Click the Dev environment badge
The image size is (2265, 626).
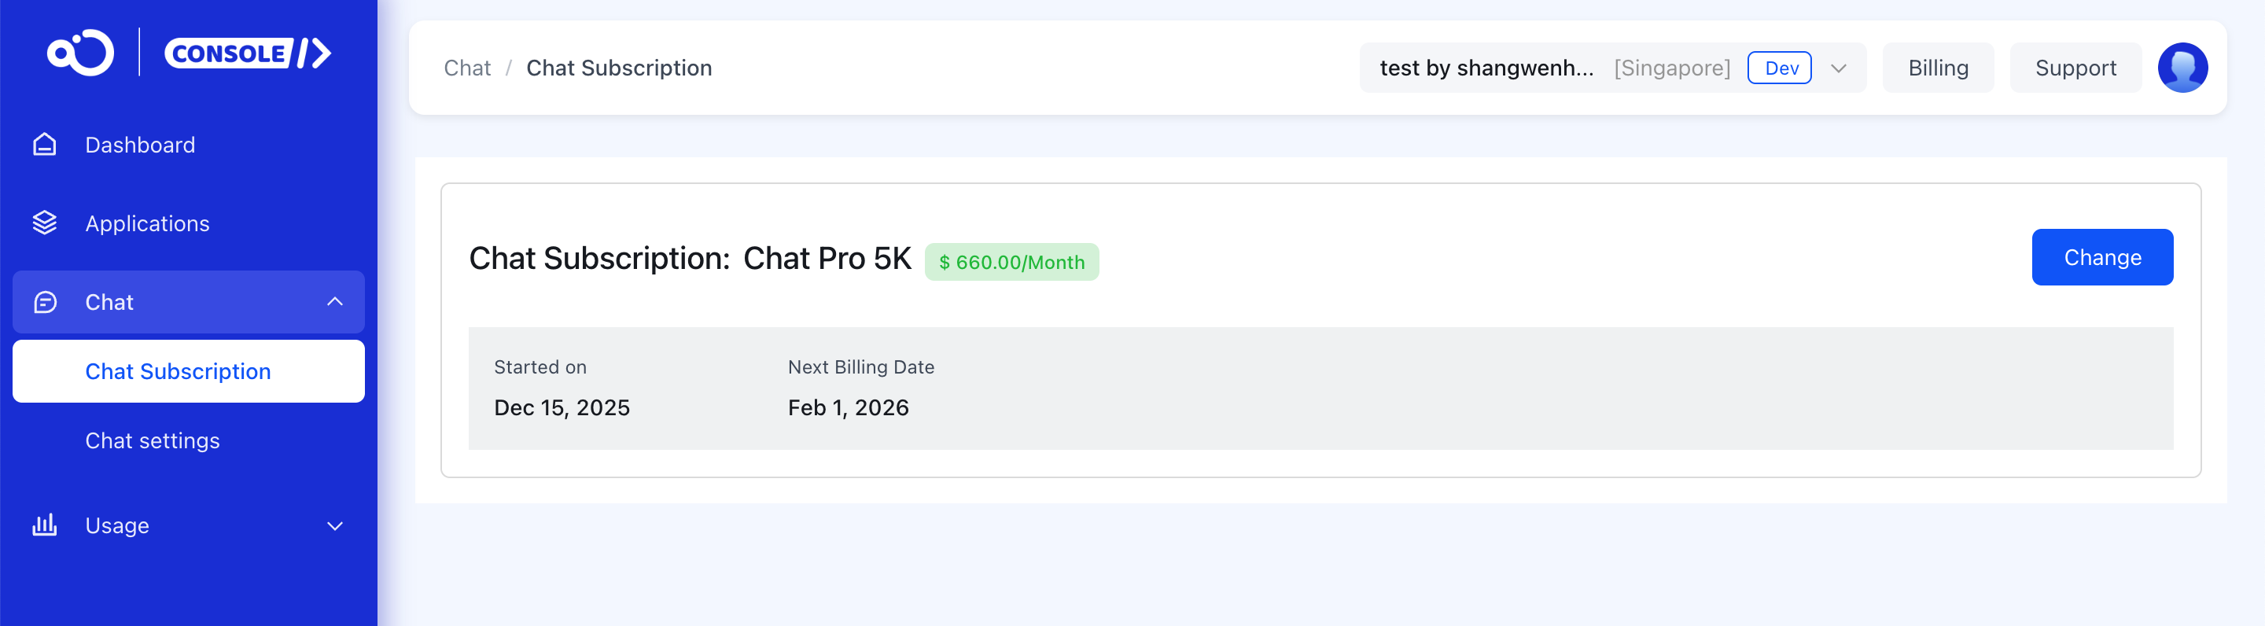1779,68
